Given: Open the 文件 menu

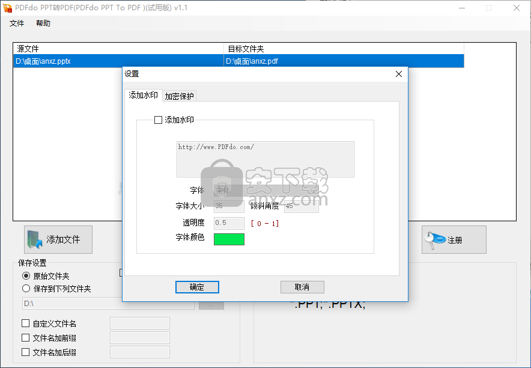Looking at the screenshot, I should pyautogui.click(x=17, y=23).
